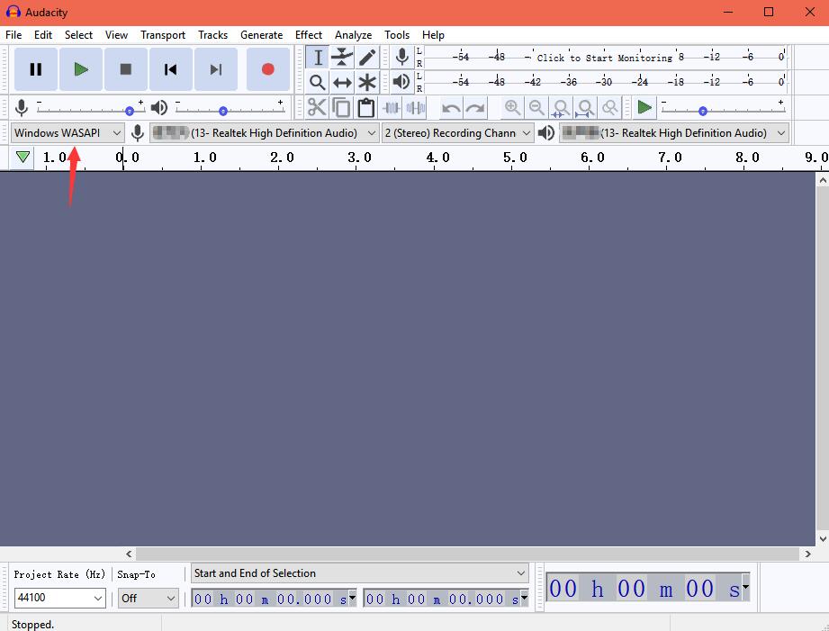Screen dimensions: 829x631
Task: Open the Transport menu
Action: (x=163, y=35)
